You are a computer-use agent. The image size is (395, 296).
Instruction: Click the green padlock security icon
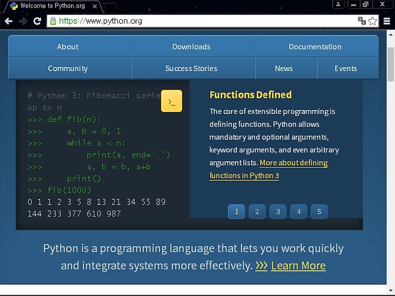(x=53, y=21)
